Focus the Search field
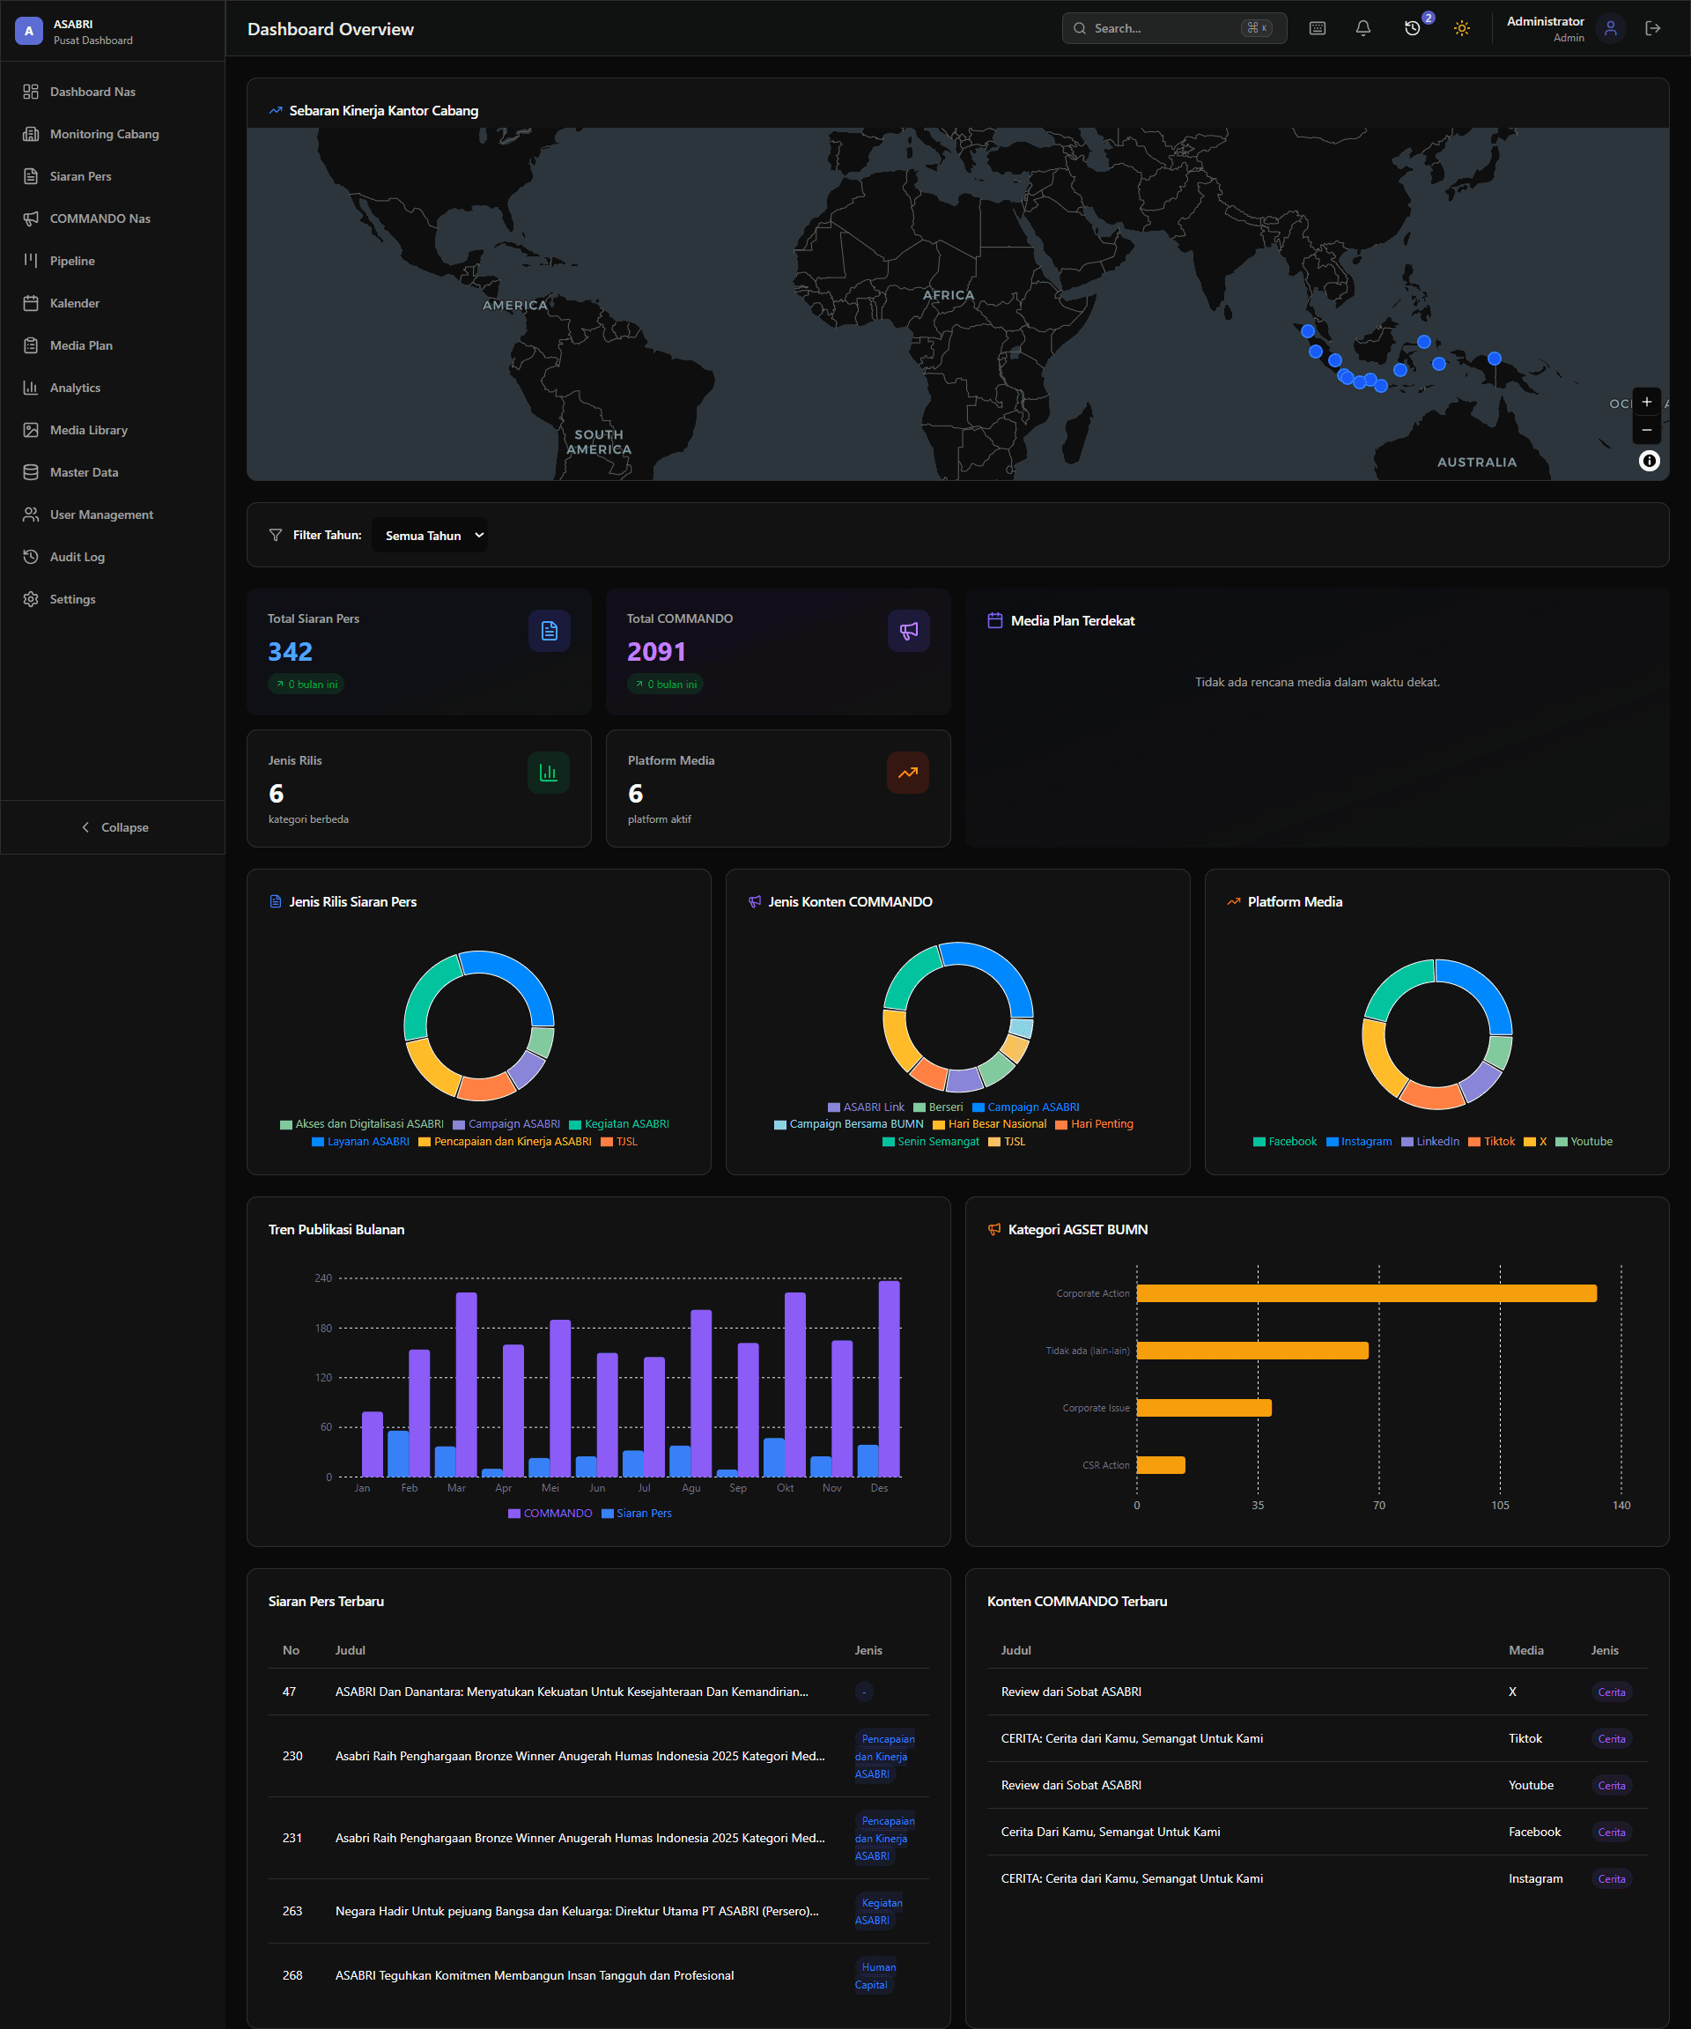Screen dimensions: 1691x2029 tap(1173, 28)
